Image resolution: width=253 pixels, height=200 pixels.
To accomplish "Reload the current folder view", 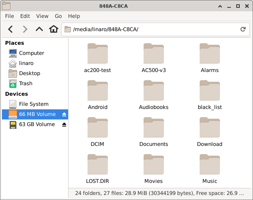I will (243, 29).
